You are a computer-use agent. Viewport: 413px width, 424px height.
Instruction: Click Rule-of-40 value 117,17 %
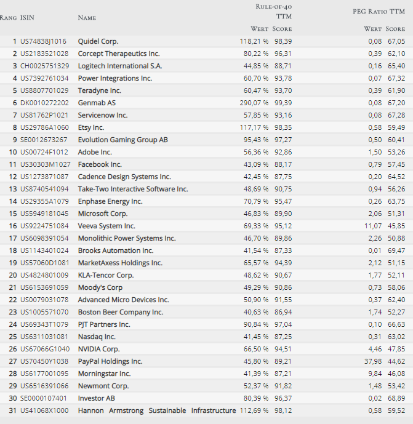click(254, 127)
